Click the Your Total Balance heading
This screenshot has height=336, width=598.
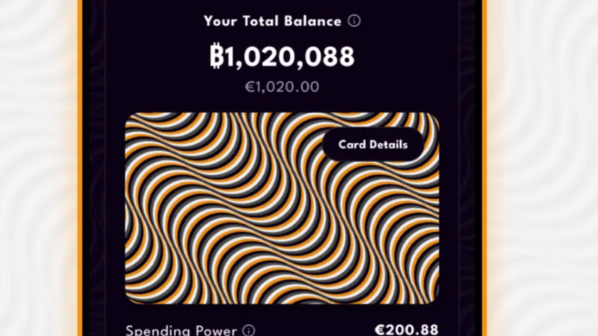point(273,21)
